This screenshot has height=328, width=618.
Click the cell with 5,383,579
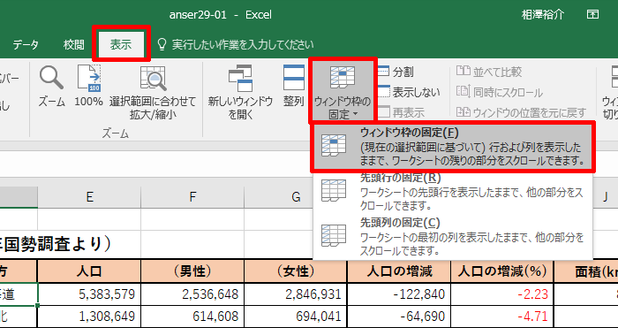coord(89,294)
